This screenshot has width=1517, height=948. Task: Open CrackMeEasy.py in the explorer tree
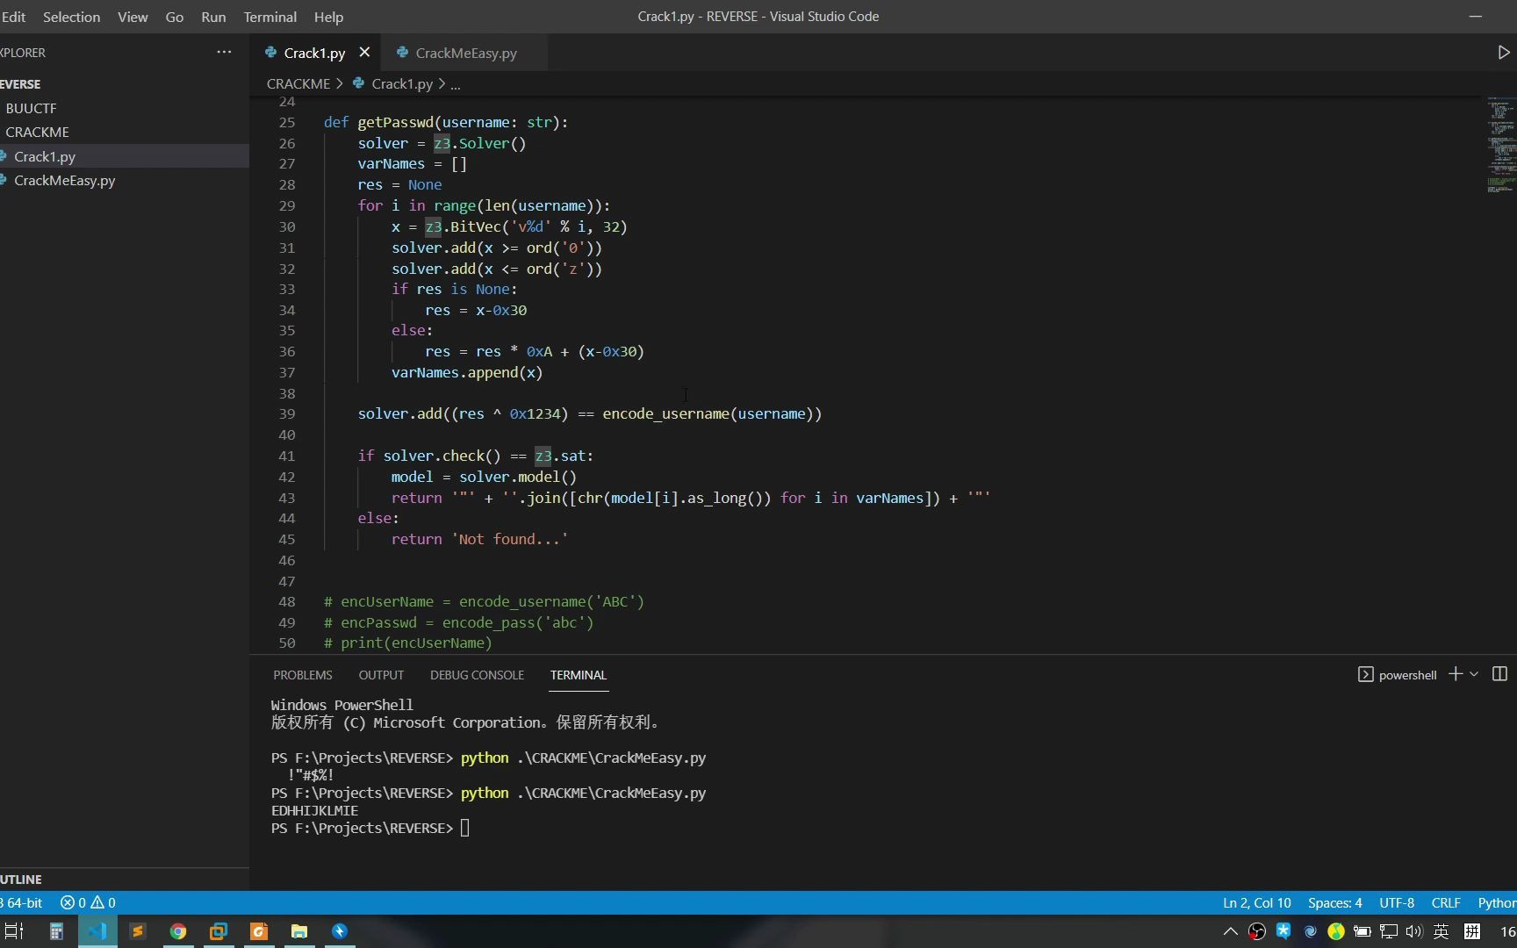tap(125, 180)
